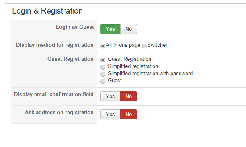Click the 'Ask address on registration' label
Screen dimensions: 246x147
(59, 112)
